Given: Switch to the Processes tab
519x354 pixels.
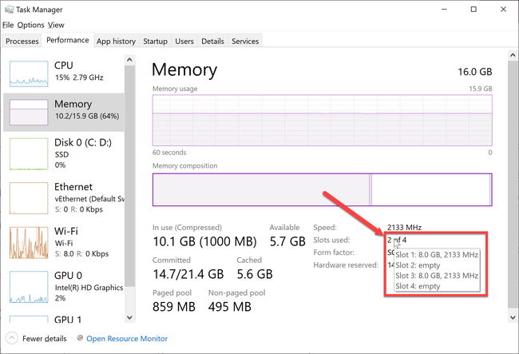Looking at the screenshot, I should tap(22, 42).
